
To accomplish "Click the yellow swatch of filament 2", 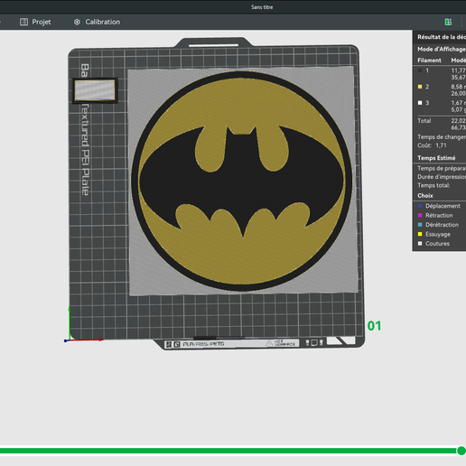I will [x=420, y=87].
